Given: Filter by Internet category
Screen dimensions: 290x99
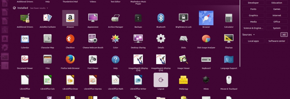Looking at the screenshot, I should (x=277, y=15).
